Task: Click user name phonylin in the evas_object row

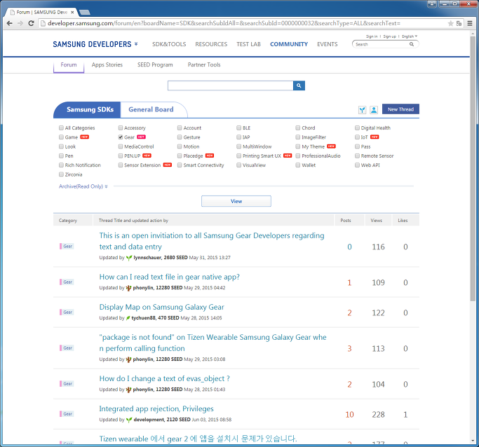Action: coord(142,390)
